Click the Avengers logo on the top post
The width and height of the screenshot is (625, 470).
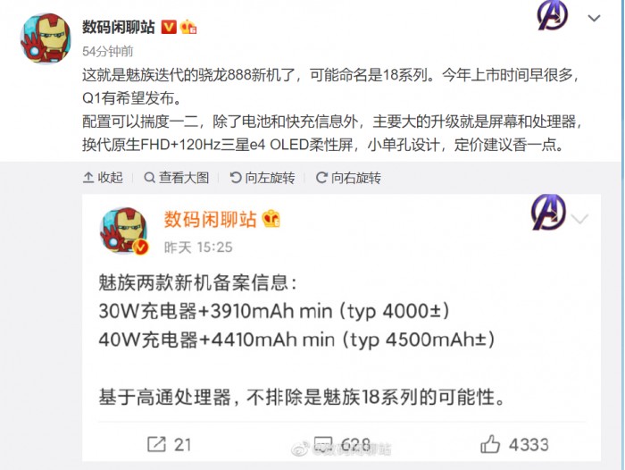point(553,16)
